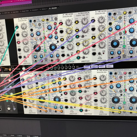The width and height of the screenshot is (137, 137).
Task: Click the Decay knob on teal-gated upper ADSR
Action: 25,34
